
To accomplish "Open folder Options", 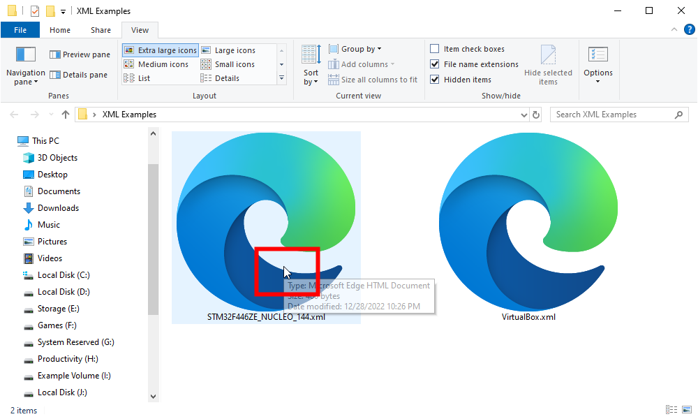I will coord(598,65).
